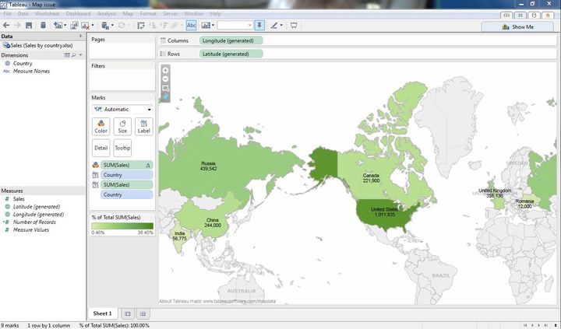
Task: Click the New Worksheet chart icon
Action: click(58, 26)
